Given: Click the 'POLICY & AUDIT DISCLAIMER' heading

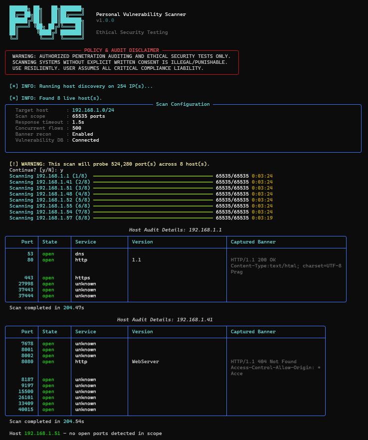Looking at the screenshot, I should pos(122,50).
